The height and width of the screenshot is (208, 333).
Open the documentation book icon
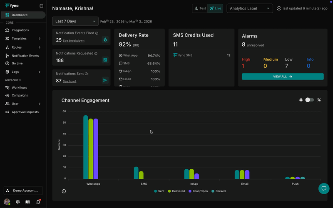click(27, 202)
